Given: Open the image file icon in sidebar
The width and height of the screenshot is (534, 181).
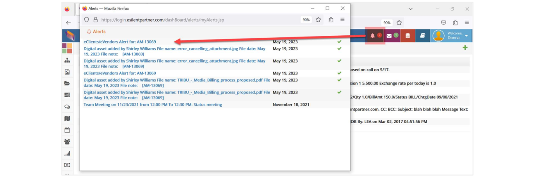Looking at the screenshot, I should point(67,72).
